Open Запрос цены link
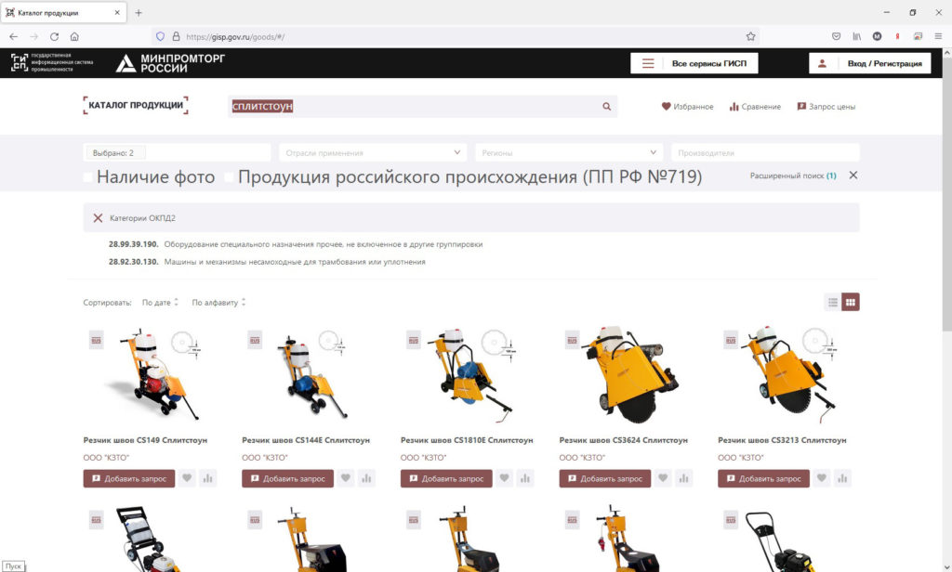The width and height of the screenshot is (952, 572). 826,106
